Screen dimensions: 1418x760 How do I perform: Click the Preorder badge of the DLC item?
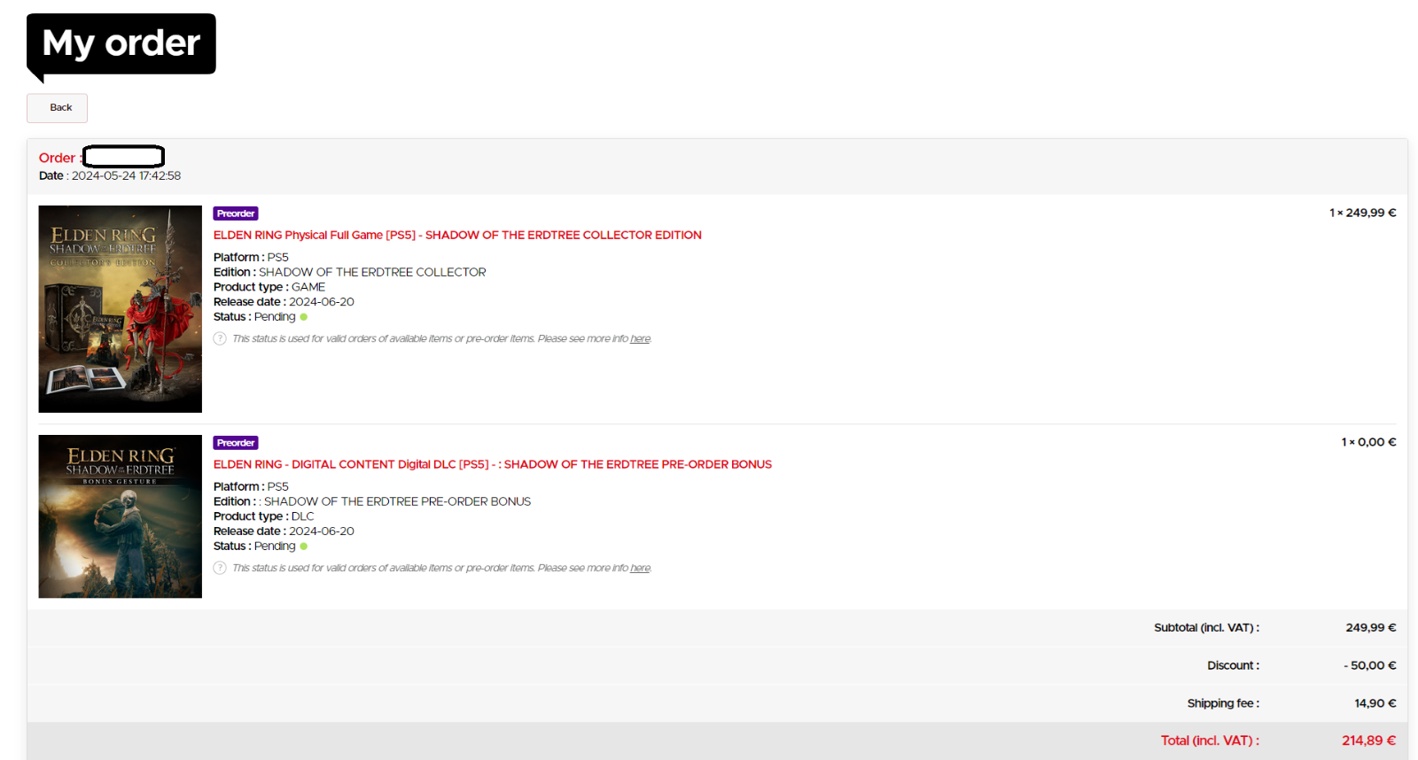point(236,443)
